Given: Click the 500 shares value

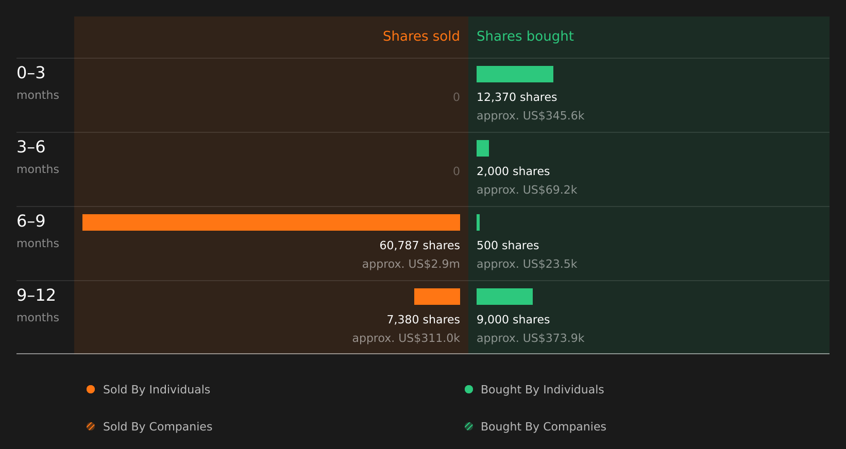Looking at the screenshot, I should 507,246.
